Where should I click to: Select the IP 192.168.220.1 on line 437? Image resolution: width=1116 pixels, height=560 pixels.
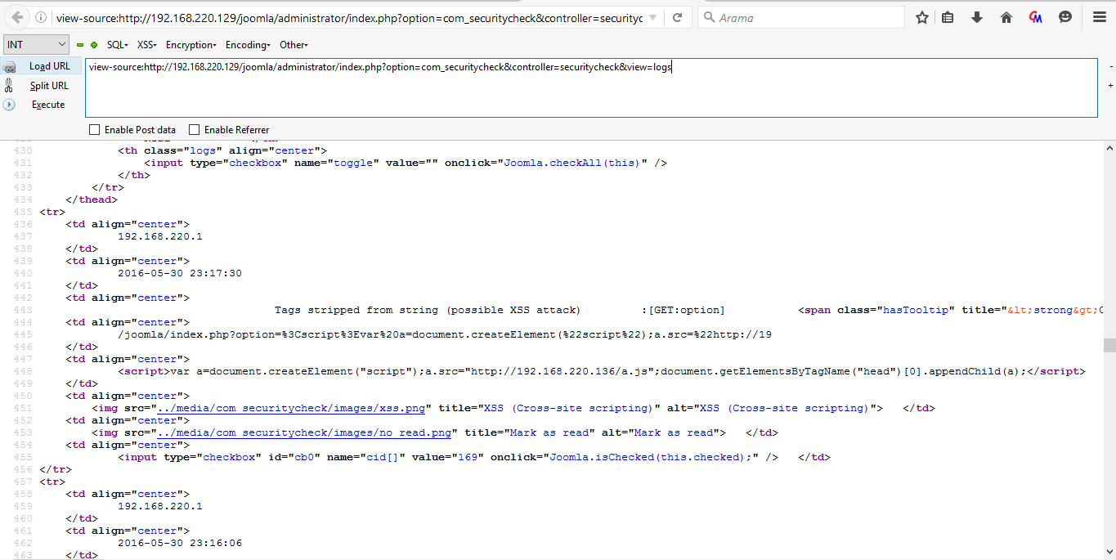tap(160, 236)
